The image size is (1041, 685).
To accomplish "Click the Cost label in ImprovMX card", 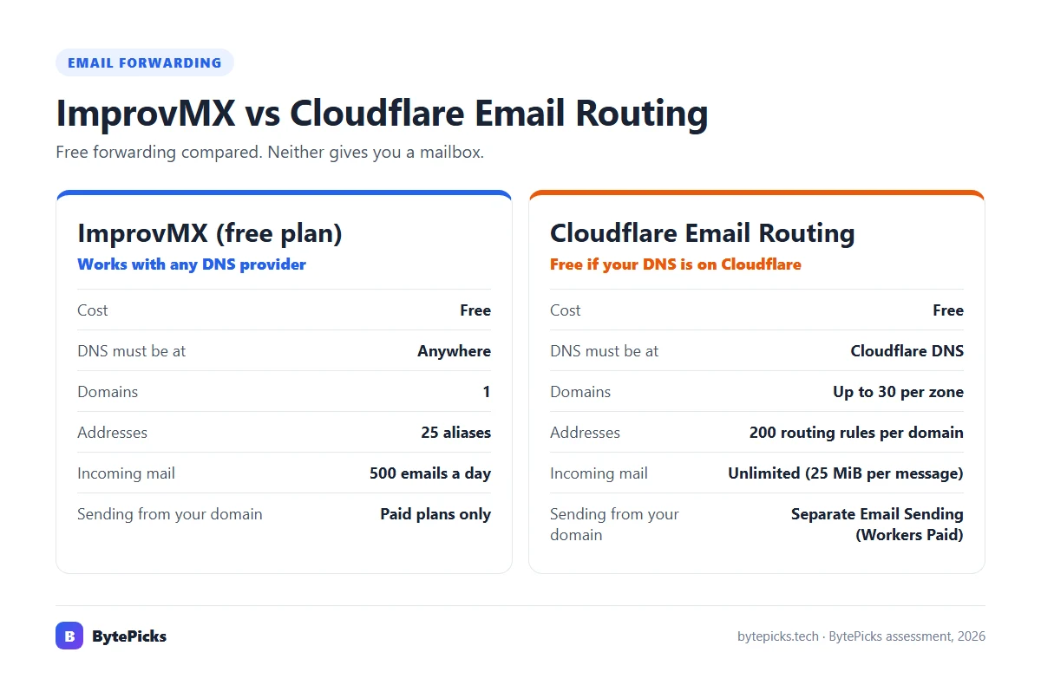I will point(93,310).
